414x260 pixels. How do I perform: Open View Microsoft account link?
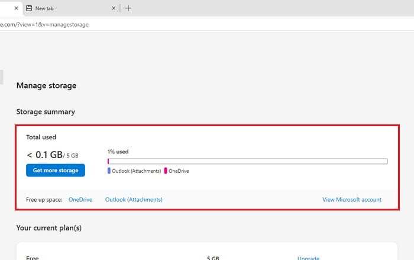[x=352, y=199]
